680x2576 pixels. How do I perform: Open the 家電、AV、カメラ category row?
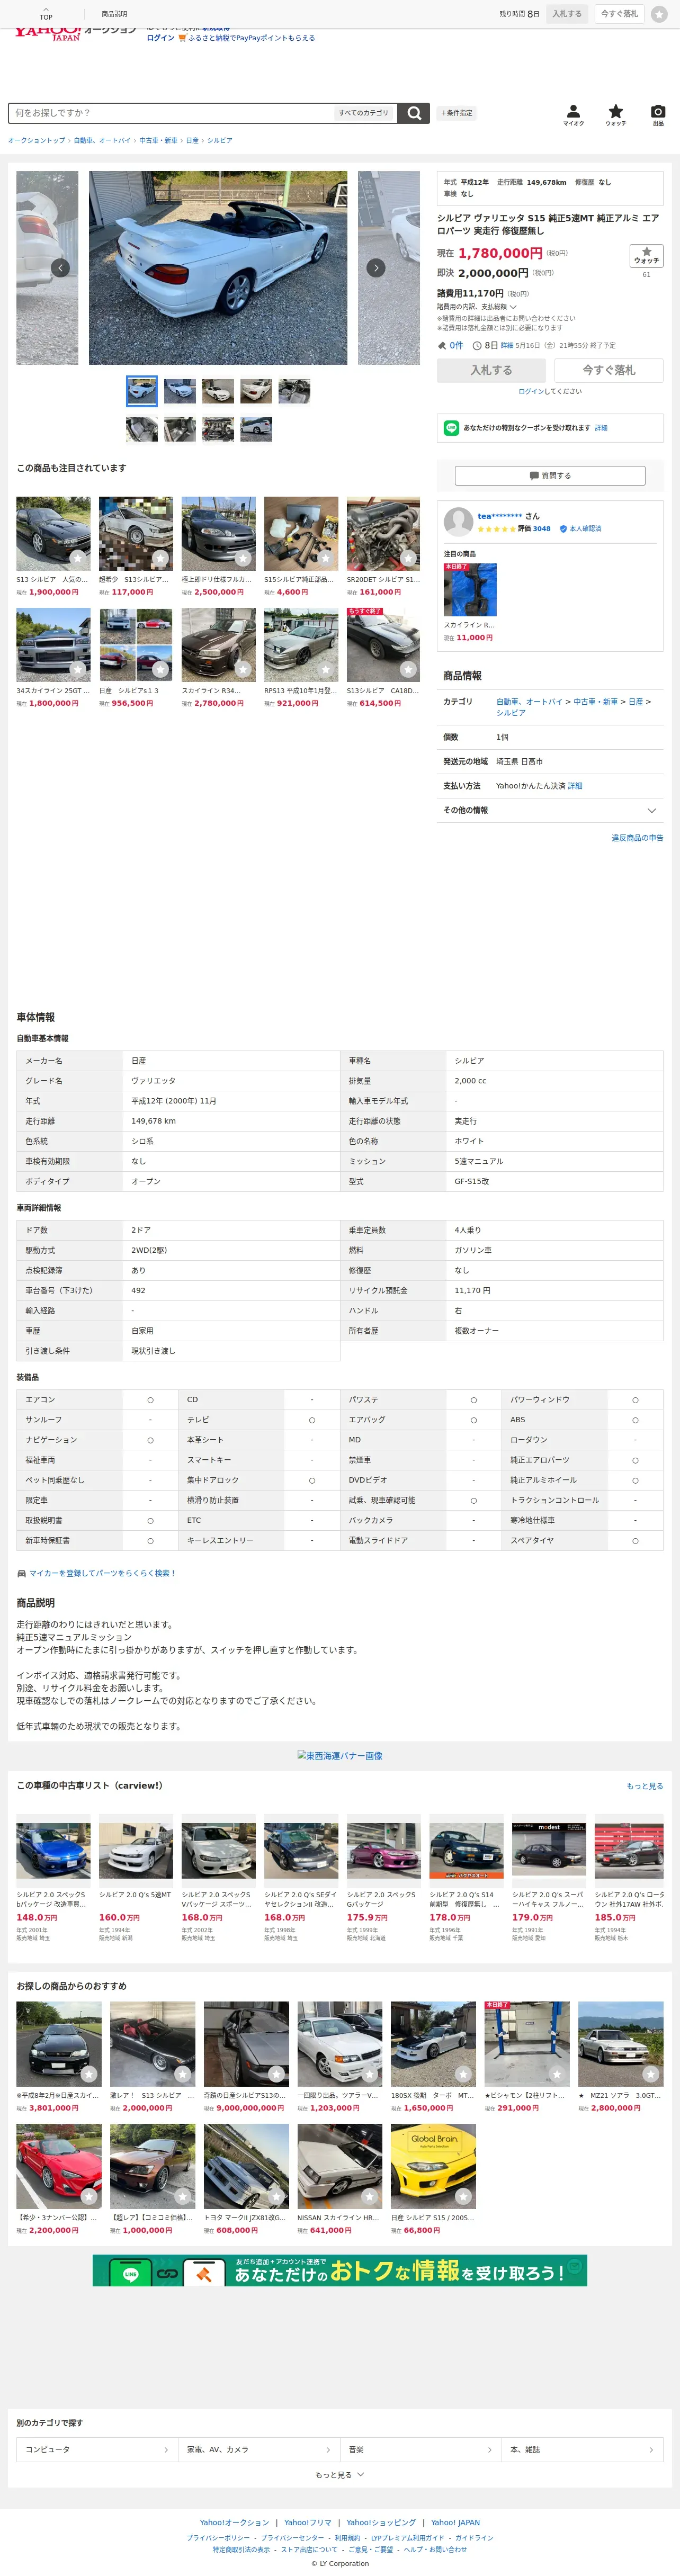[x=259, y=2449]
